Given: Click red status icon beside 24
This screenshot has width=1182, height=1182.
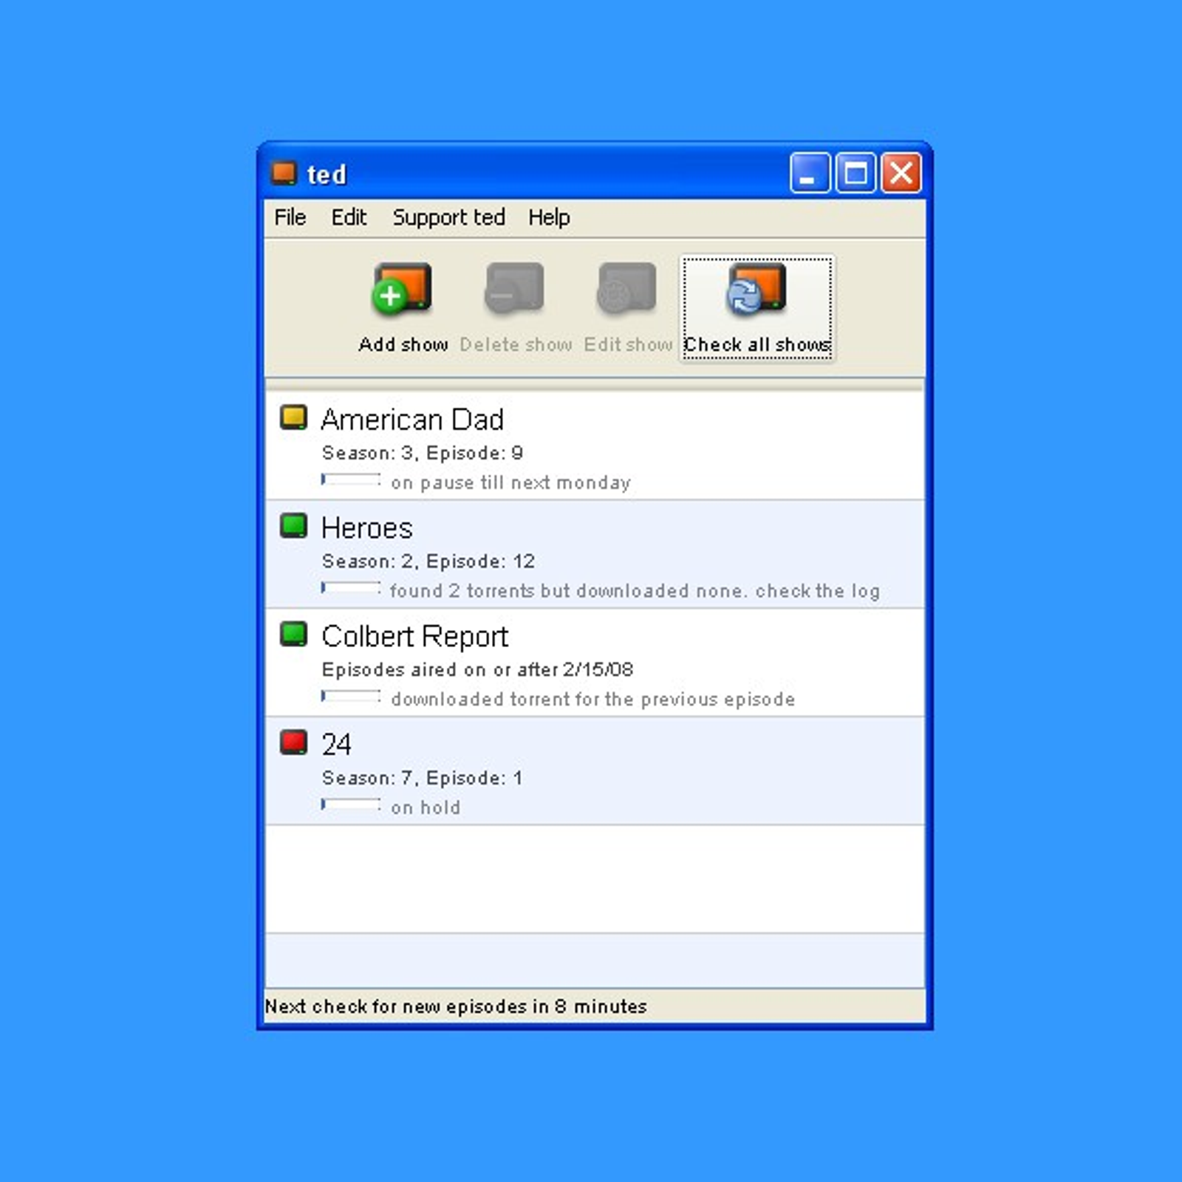Looking at the screenshot, I should [293, 742].
